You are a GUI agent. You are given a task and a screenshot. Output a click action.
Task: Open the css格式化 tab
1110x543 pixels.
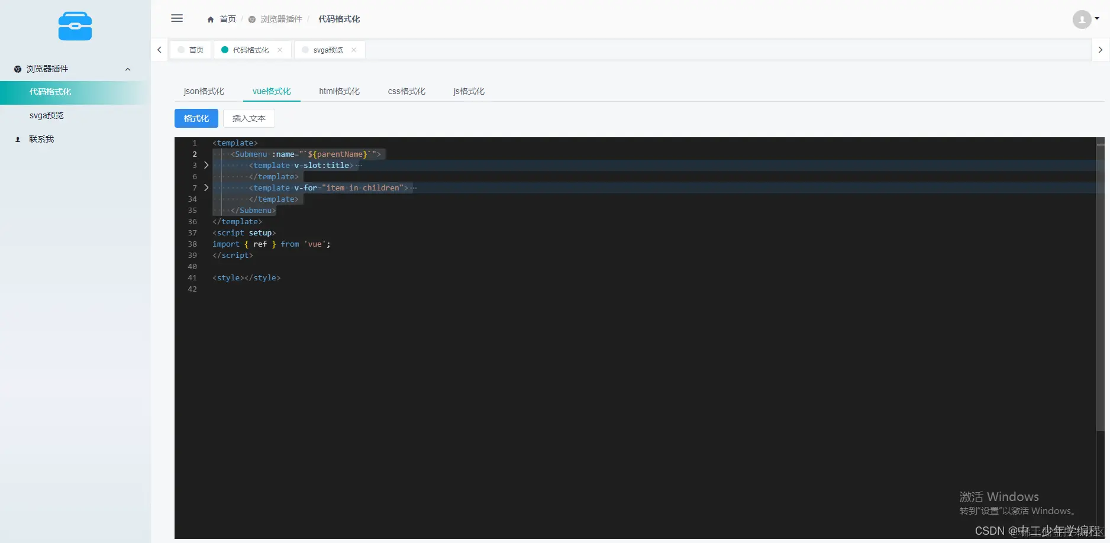[x=406, y=91]
